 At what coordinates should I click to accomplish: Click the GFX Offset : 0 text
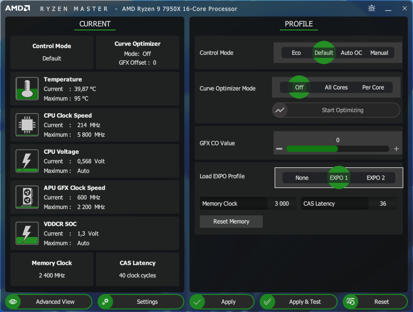(137, 63)
